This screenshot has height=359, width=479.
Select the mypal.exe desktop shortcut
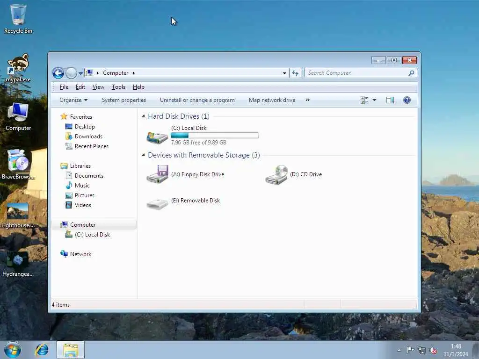point(18,68)
